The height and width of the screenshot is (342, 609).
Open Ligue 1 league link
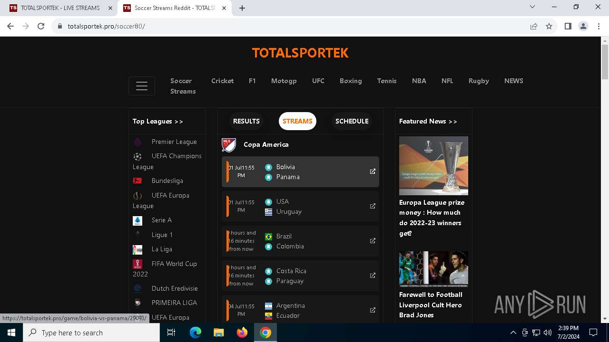pos(162,235)
